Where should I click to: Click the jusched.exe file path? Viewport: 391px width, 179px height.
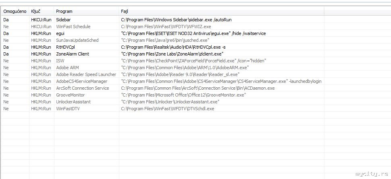pos(165,40)
